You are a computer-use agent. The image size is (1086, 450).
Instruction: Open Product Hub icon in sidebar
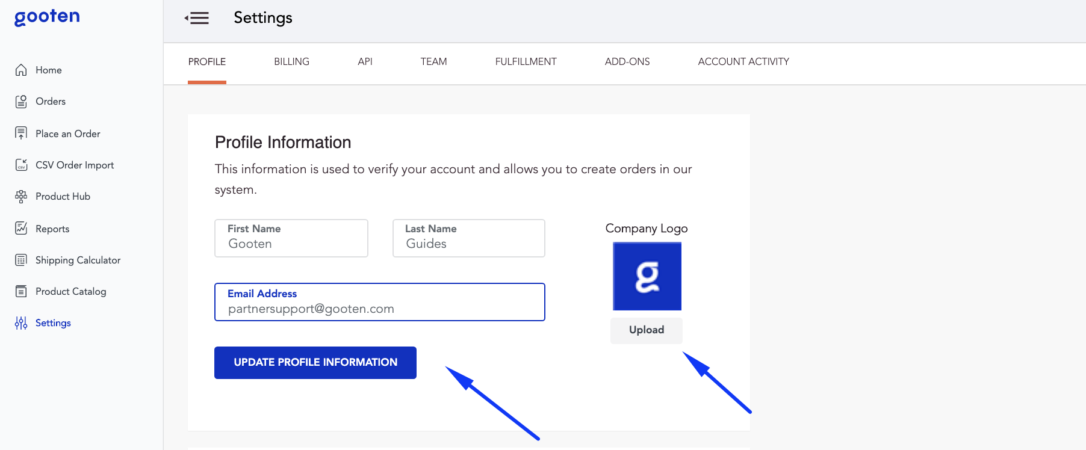(21, 197)
